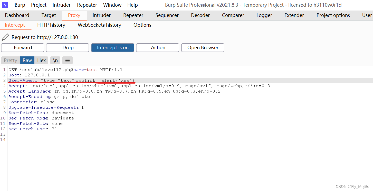Viewport: 373px width, 191px height.
Task: Open the Window menu
Action: 112,5
